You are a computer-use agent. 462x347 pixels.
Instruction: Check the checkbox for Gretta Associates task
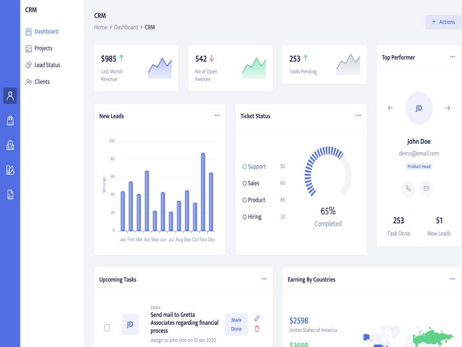(x=107, y=328)
